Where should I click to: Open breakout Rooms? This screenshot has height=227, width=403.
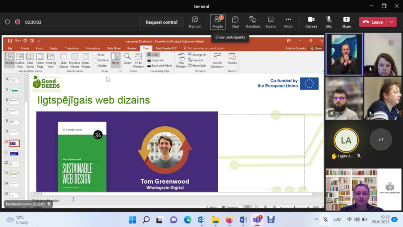271,22
